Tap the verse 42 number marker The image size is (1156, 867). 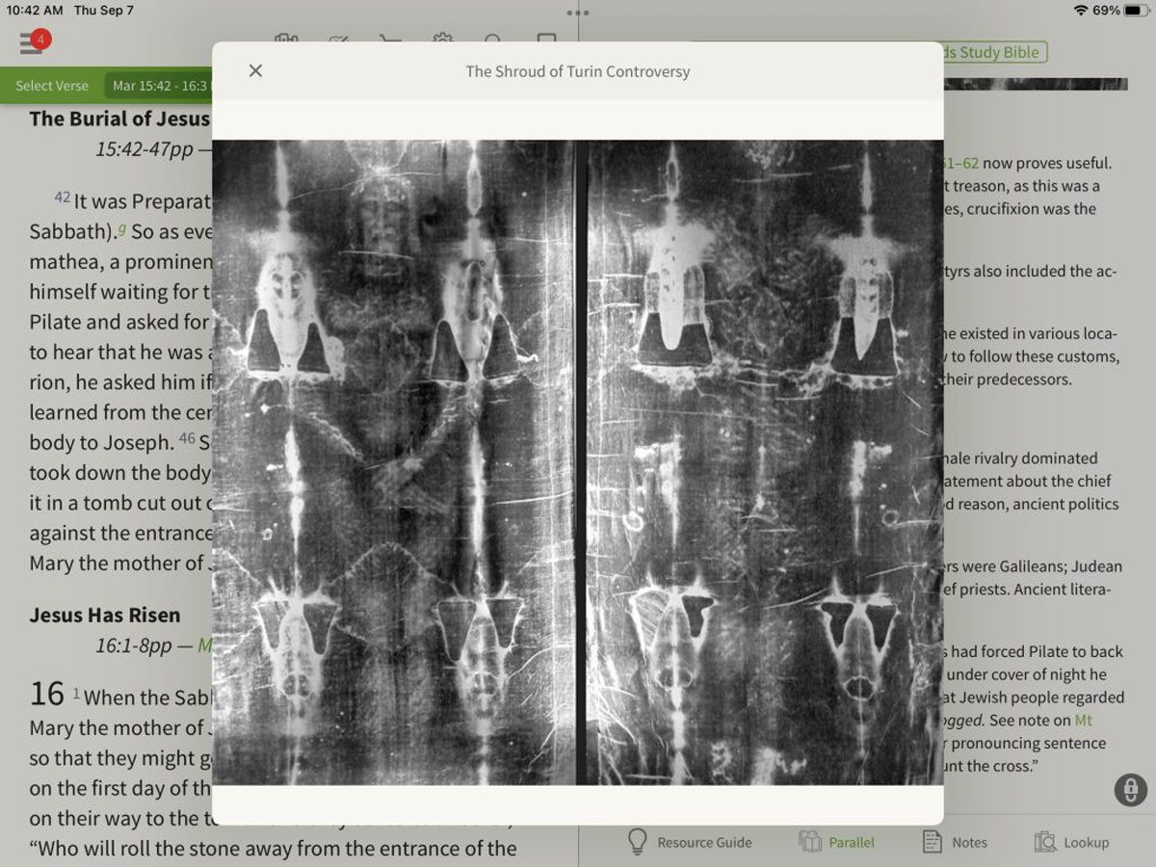click(62, 197)
